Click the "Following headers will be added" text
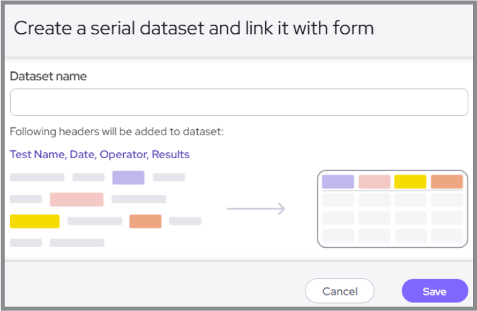Screen dimensions: 477x311 [116, 131]
